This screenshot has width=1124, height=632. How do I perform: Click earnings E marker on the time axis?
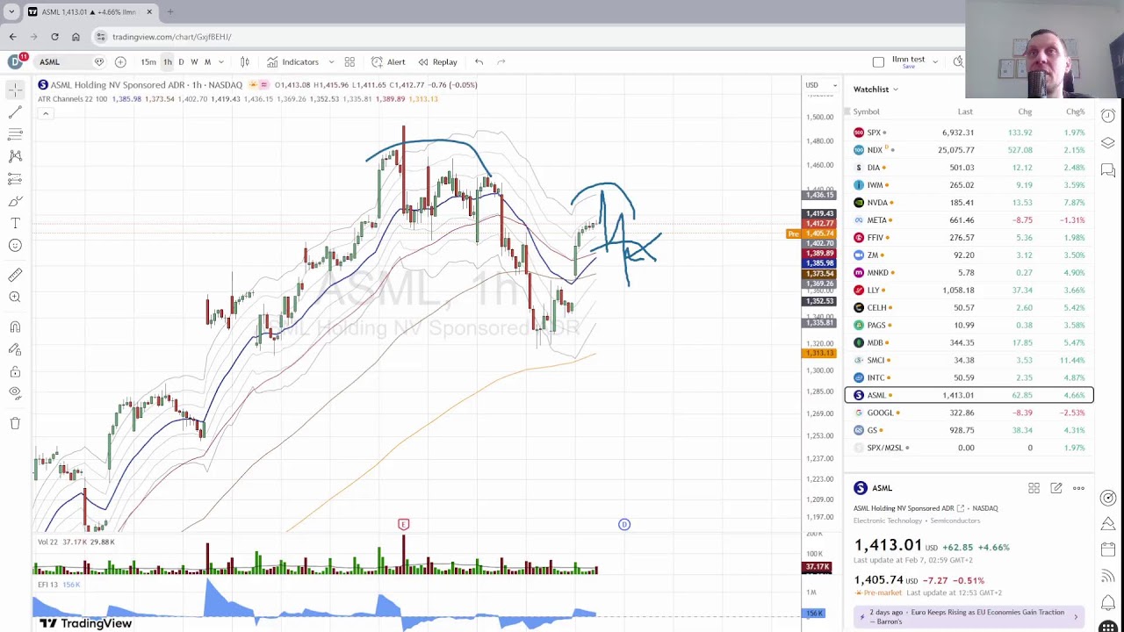point(404,524)
